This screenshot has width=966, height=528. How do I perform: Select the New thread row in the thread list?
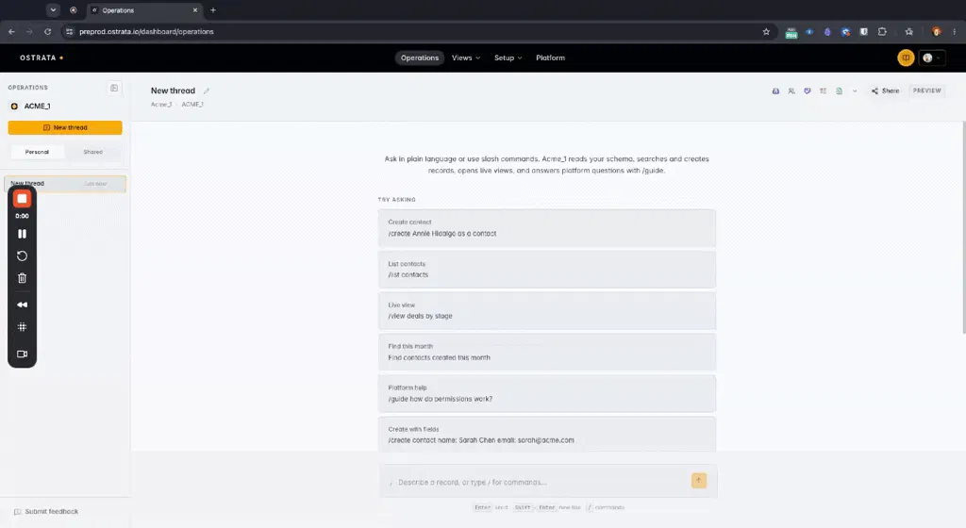point(65,183)
